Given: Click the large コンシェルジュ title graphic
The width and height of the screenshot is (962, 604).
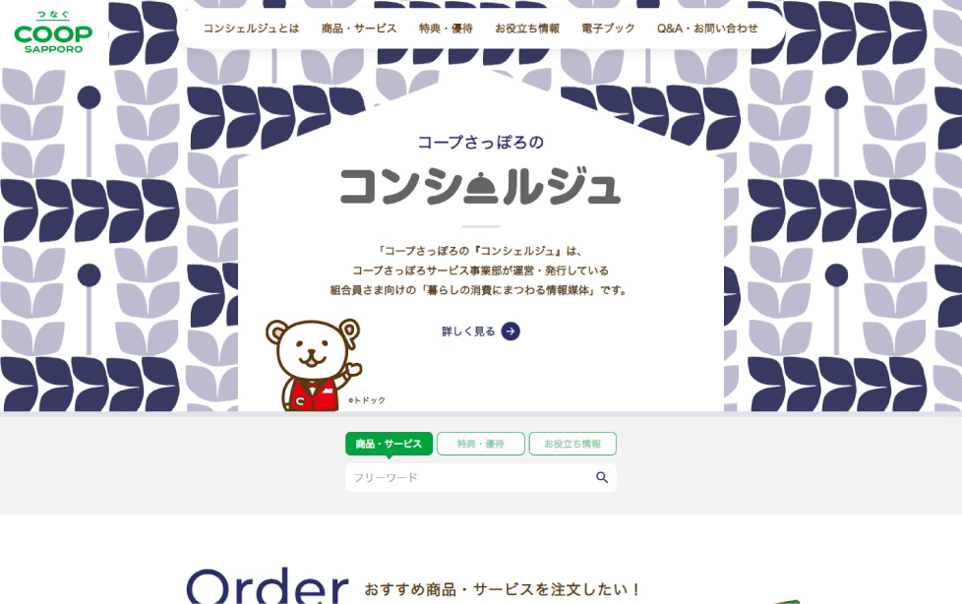Looking at the screenshot, I should point(480,187).
